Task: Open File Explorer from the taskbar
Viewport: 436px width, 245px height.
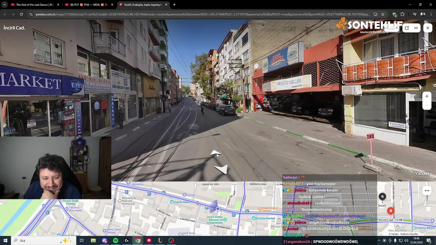Action: click(x=93, y=241)
